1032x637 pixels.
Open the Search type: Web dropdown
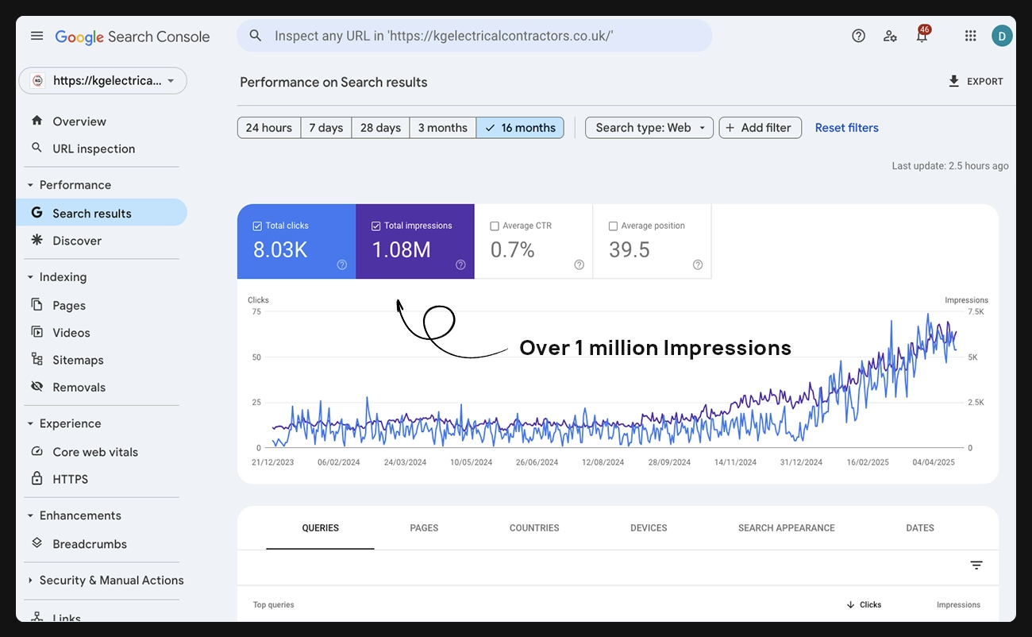click(x=649, y=128)
